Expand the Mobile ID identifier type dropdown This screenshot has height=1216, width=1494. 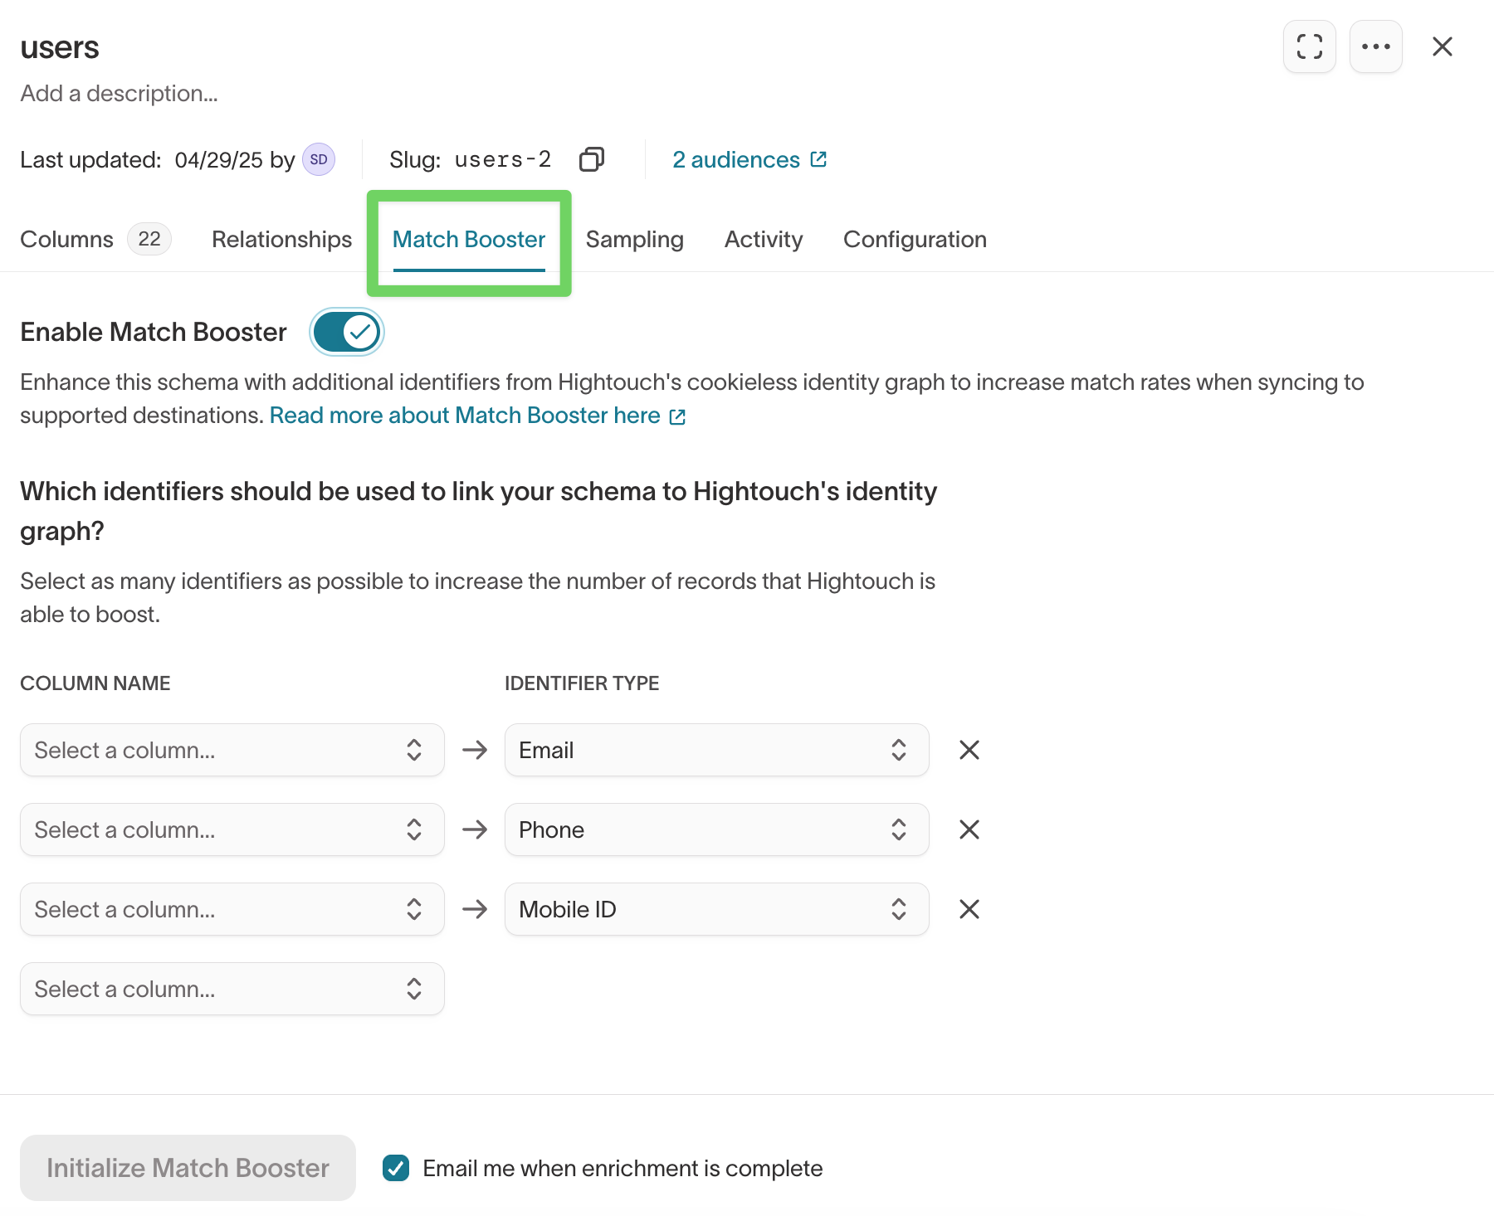pos(715,909)
